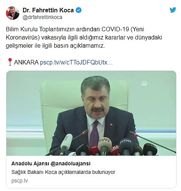The image size is (181, 191).
Task: Click card title Anadolu Ajansı @anadoluajansi
Action: tap(51, 163)
